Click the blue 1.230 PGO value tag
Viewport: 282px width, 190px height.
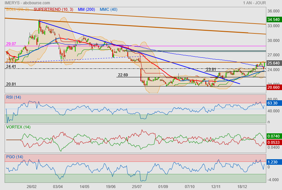tap(273, 162)
